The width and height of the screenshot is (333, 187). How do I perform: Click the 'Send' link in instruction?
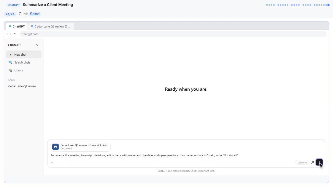(35, 14)
